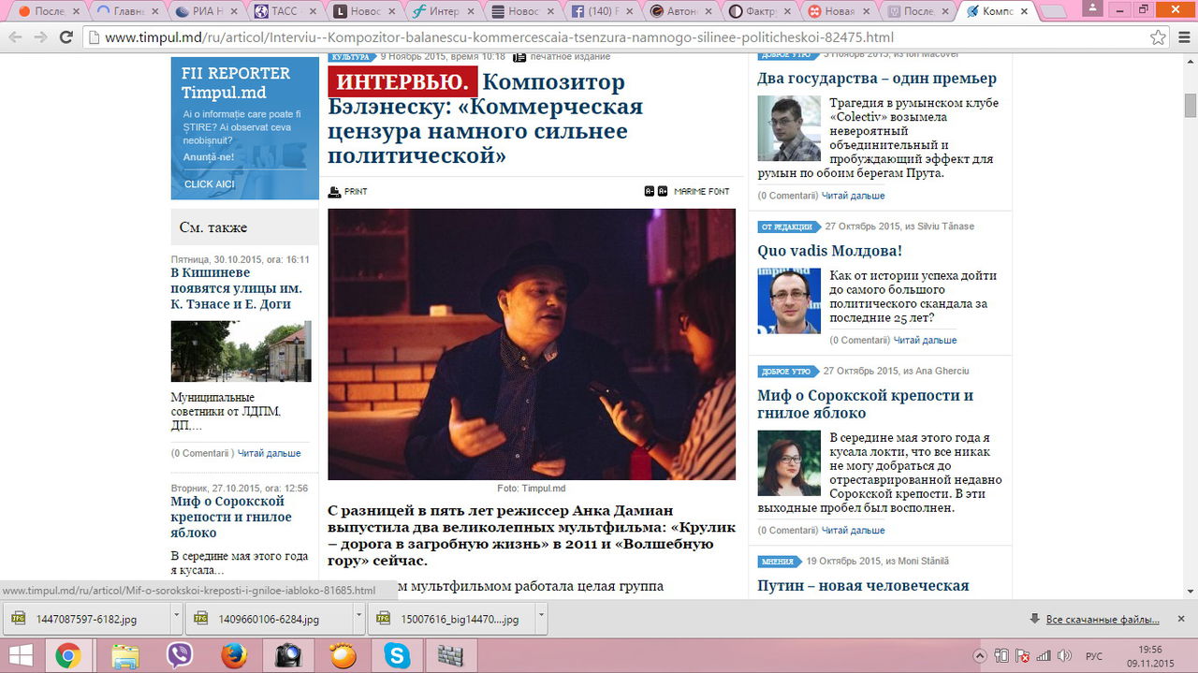Open the downloaded file 15007616_big14470....jpg
The height and width of the screenshot is (673, 1198).
tap(451, 619)
